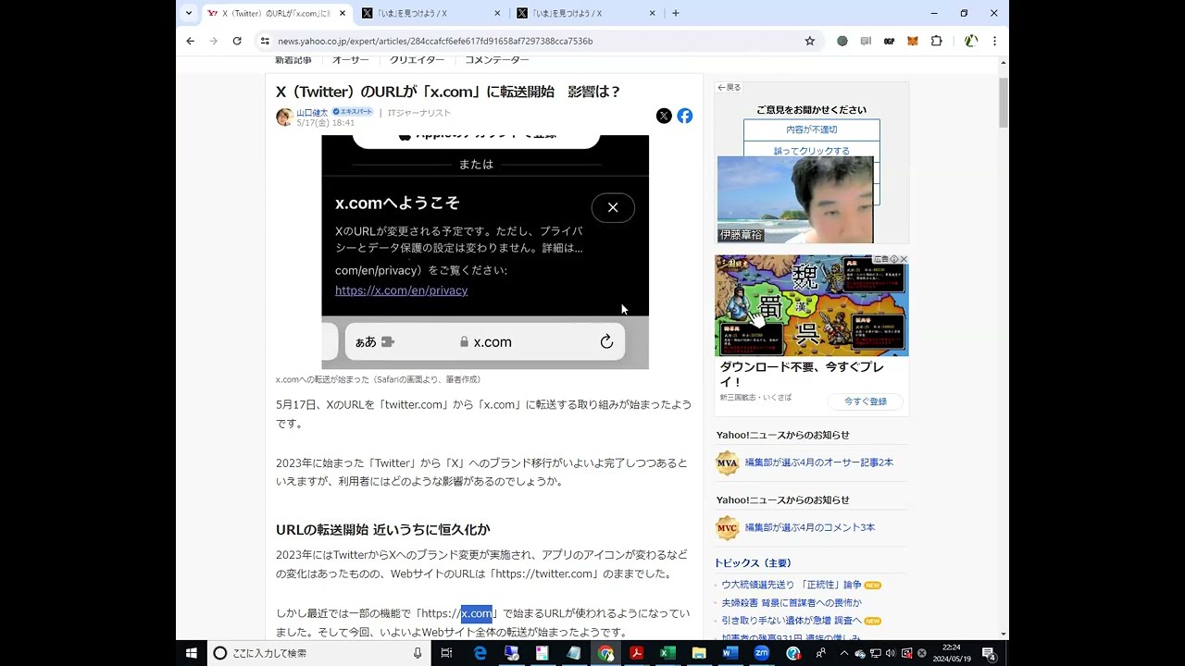
Task: Share article on X via black icon
Action: (664, 116)
